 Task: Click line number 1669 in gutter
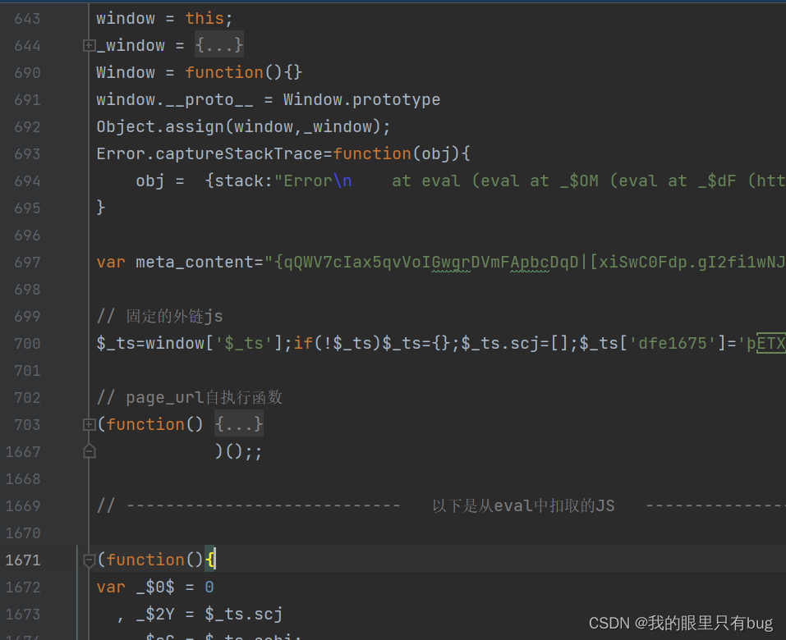click(x=22, y=505)
